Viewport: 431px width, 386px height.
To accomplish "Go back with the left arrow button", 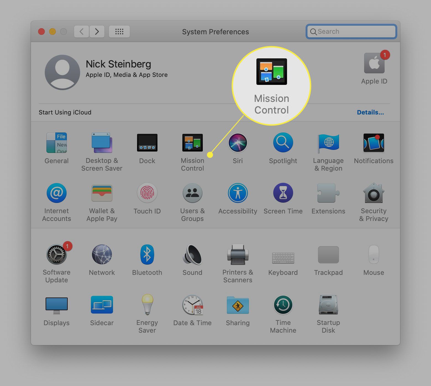I will click(82, 32).
